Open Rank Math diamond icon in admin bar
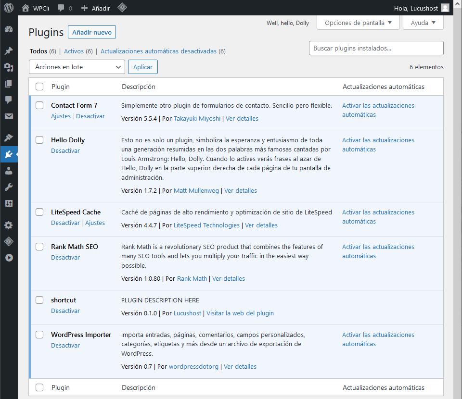Screen dimensions: 462x399 pyautogui.click(x=122, y=7)
